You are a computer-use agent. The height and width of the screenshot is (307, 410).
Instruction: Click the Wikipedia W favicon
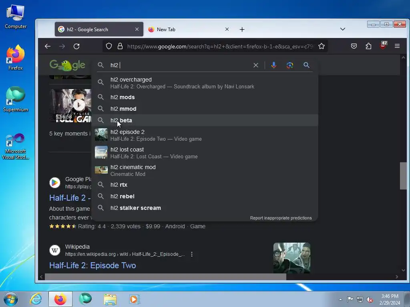54,250
